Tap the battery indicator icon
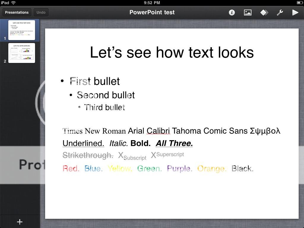 click(299, 3)
